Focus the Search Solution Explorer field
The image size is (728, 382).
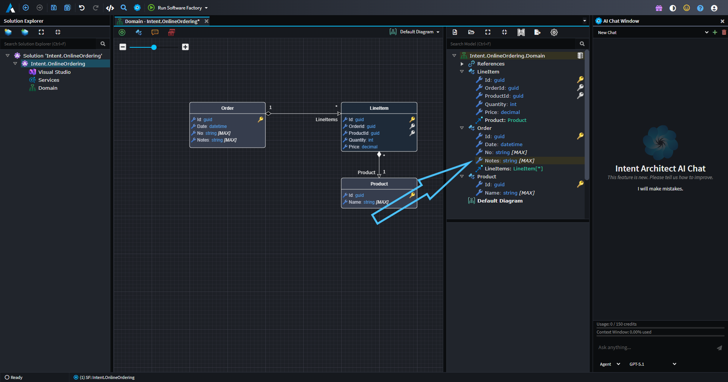pos(48,44)
